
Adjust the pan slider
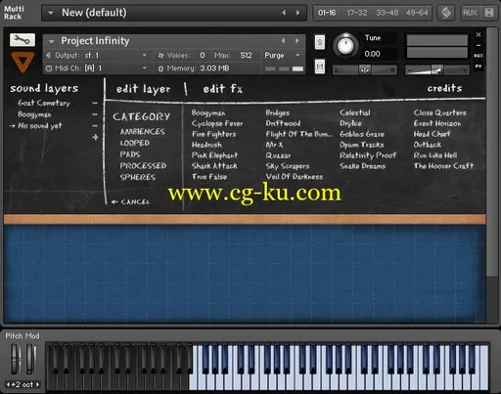coord(364,69)
